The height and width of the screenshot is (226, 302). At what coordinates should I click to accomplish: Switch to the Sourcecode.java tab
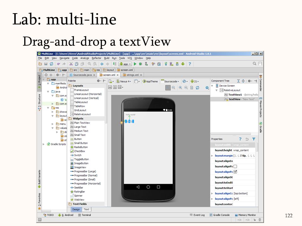click(x=82, y=75)
